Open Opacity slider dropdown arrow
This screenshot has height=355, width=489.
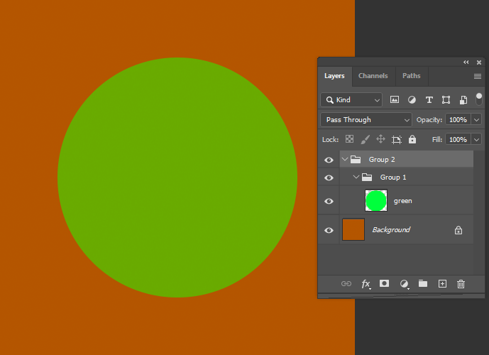[476, 120]
